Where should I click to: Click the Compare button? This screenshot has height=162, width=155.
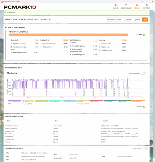tap(127, 19)
